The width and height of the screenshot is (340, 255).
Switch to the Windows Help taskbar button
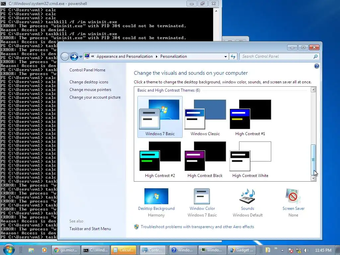[183, 250]
